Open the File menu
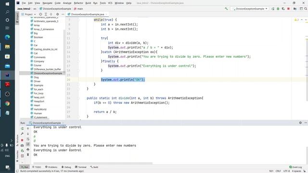 24,3
